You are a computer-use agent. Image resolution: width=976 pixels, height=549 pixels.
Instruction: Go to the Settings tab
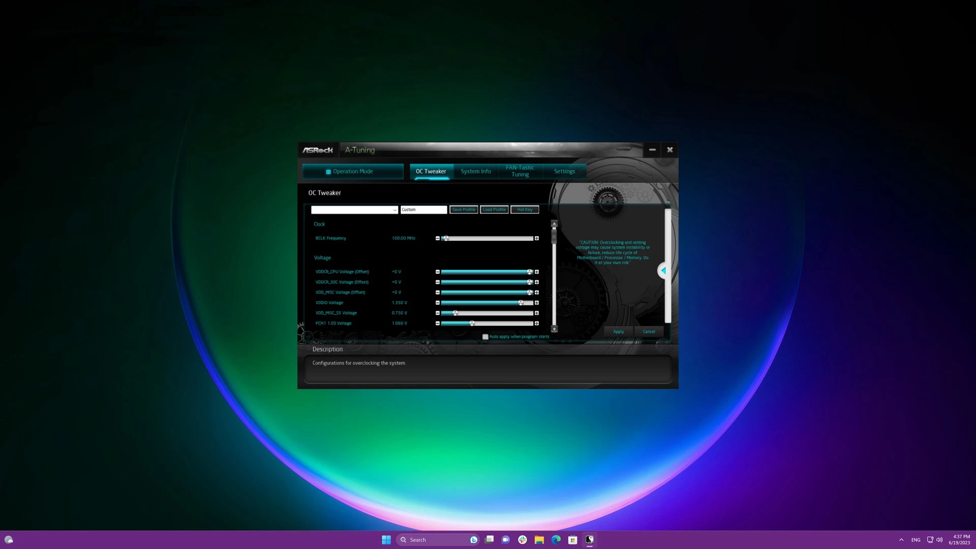click(564, 171)
